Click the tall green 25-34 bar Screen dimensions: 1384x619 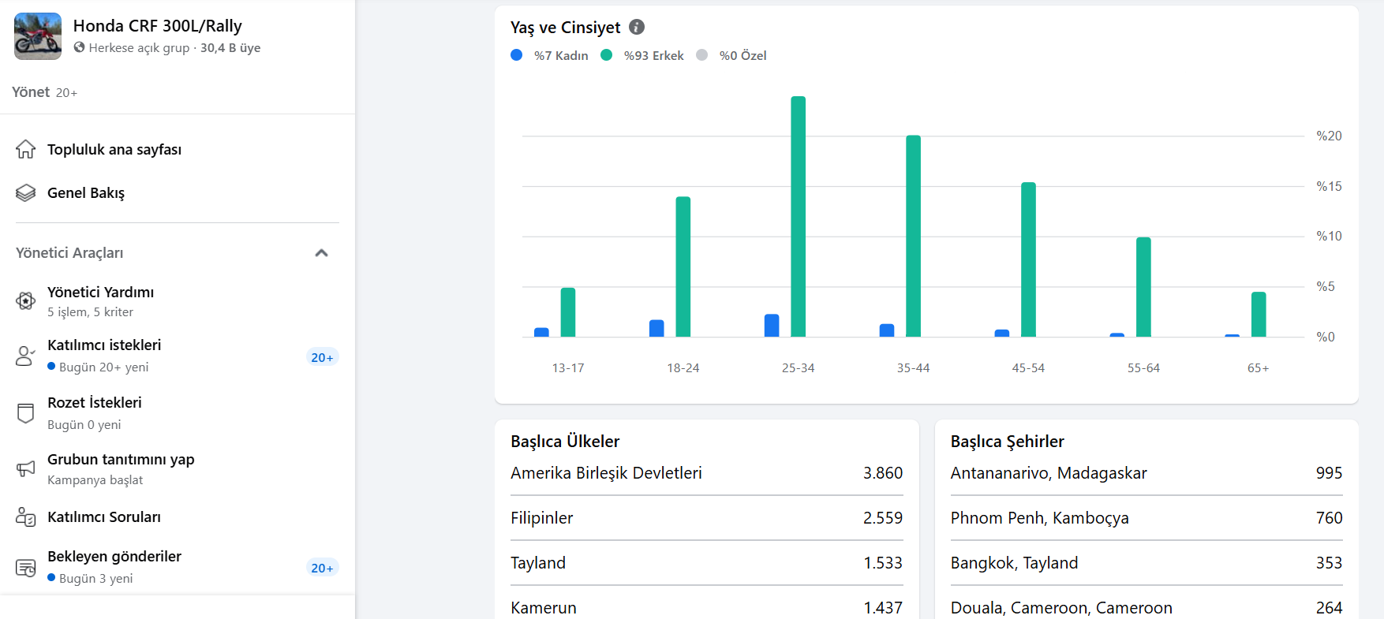799,217
